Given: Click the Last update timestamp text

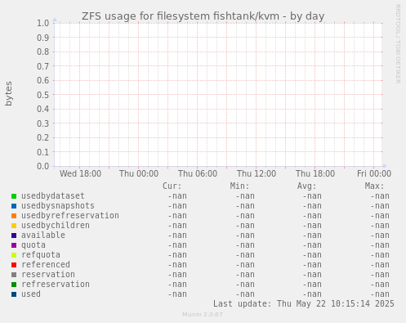Looking at the screenshot, I should point(304,303).
